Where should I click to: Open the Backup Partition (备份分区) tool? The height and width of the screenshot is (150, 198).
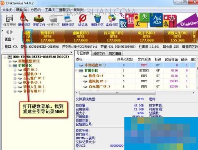[x=112, y=21]
